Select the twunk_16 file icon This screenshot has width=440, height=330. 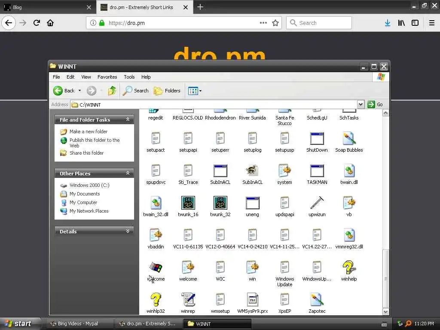tap(188, 203)
